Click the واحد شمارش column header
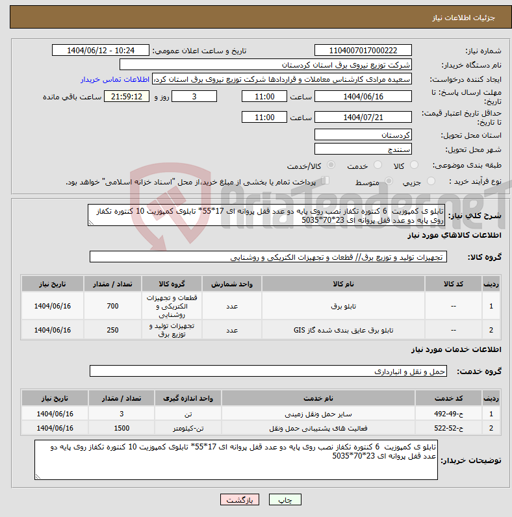 [x=231, y=284]
